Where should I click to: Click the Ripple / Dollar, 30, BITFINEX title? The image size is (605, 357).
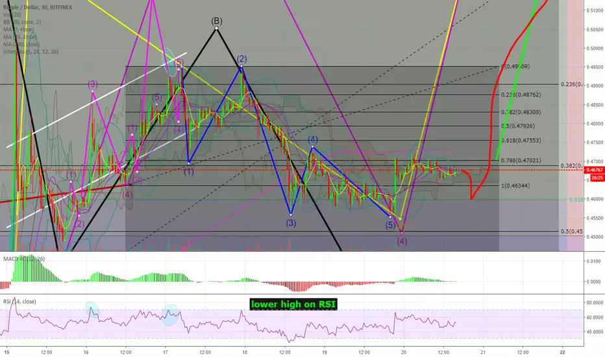pyautogui.click(x=38, y=7)
